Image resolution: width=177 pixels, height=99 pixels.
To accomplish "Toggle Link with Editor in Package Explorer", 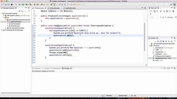I will click(22, 11).
